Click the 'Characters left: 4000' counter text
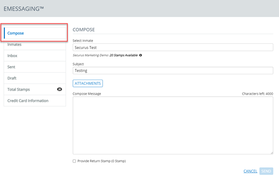279x181 pixels. [x=257, y=94]
